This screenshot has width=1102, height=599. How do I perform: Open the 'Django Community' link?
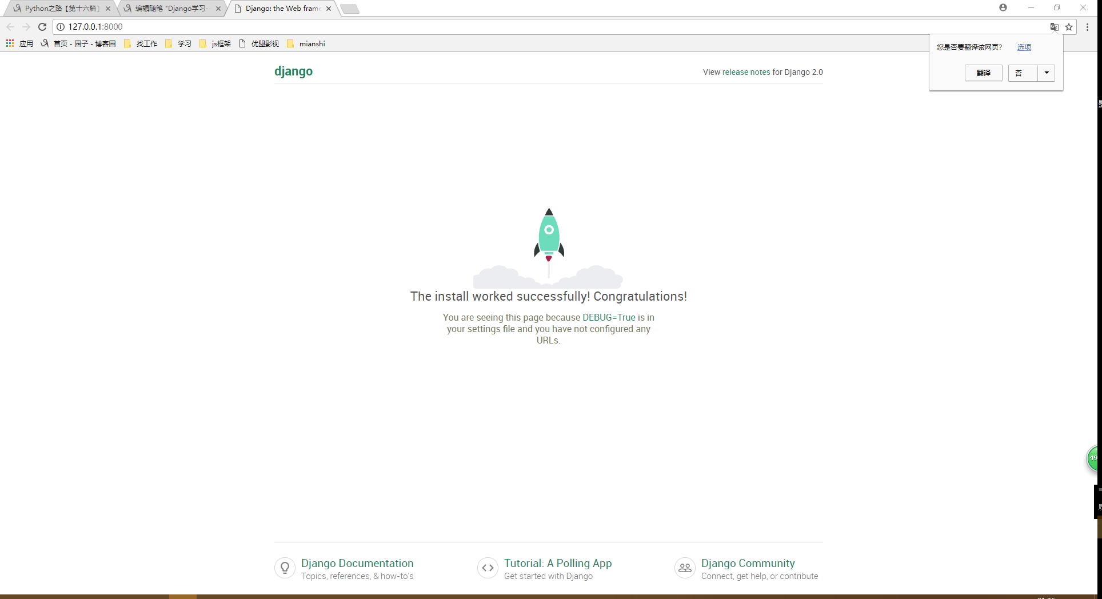point(748,563)
